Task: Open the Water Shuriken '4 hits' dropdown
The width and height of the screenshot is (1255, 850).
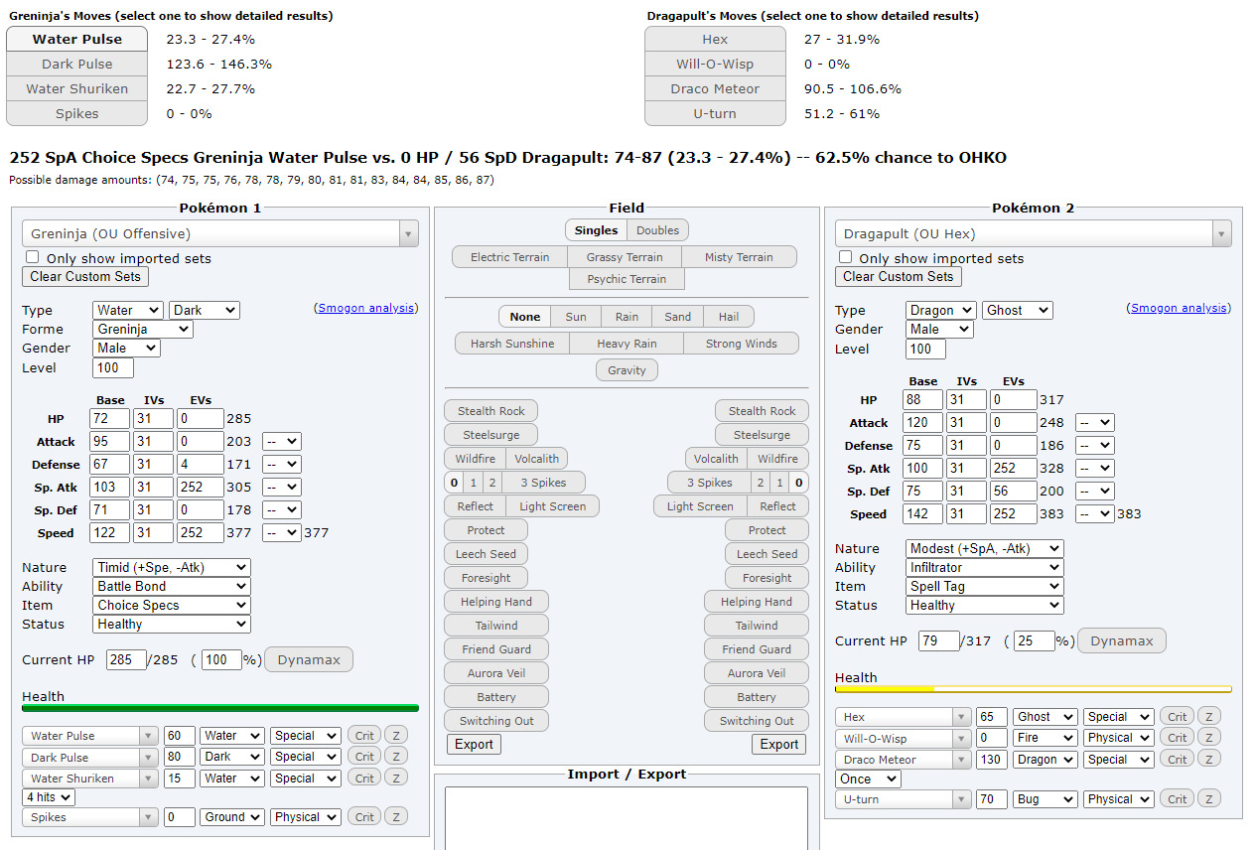Action: [x=49, y=797]
